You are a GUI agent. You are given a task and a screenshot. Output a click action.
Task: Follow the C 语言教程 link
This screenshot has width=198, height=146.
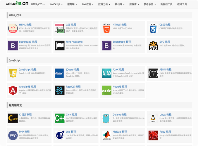pyautogui.click(x=25, y=114)
